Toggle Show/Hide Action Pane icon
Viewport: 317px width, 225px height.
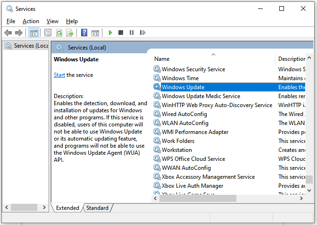pos(95,33)
